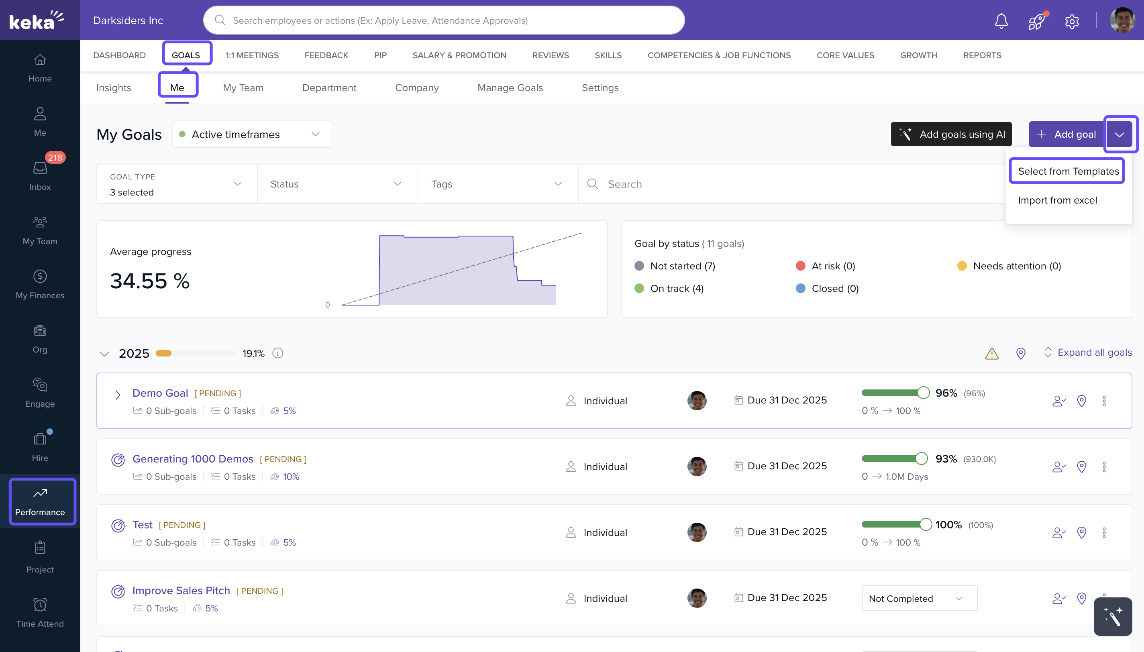Expand the Demo Goal row chevron
This screenshot has width=1144, height=652.
118,395
